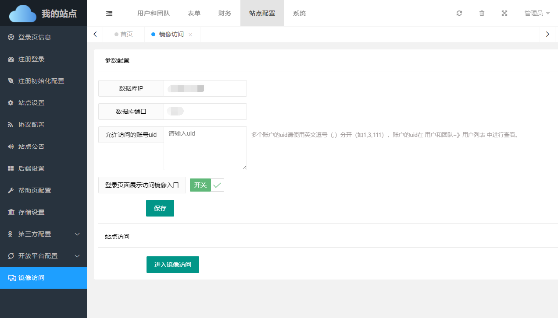558x318 pixels.
Task: Switch to the 首页 tab
Action: [124, 34]
